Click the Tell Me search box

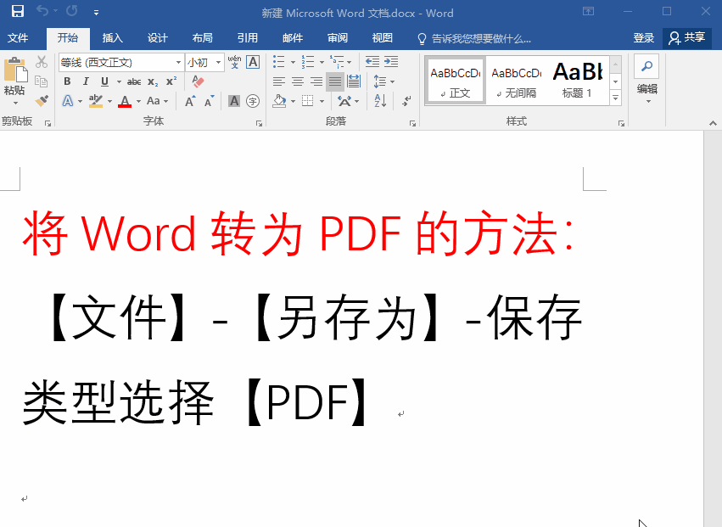(x=474, y=39)
